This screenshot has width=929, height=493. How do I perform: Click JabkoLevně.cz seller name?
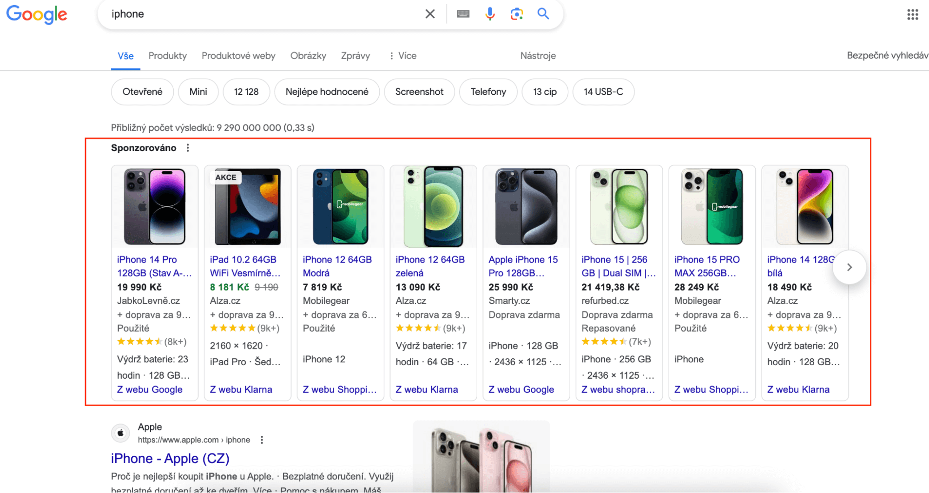pos(148,301)
